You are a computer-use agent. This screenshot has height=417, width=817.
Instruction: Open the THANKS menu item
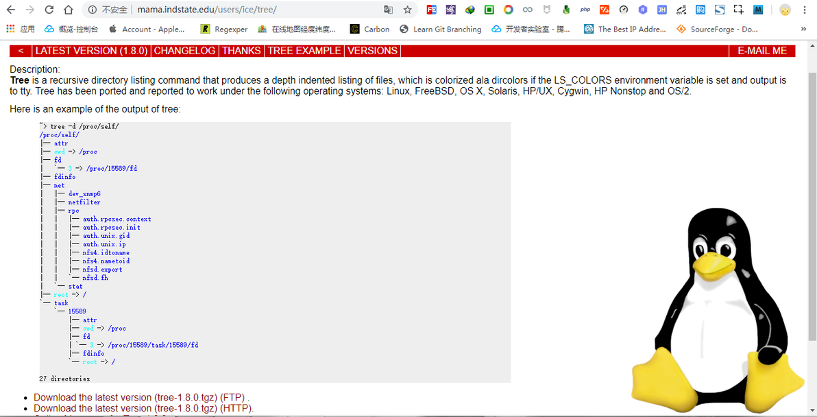tap(241, 51)
